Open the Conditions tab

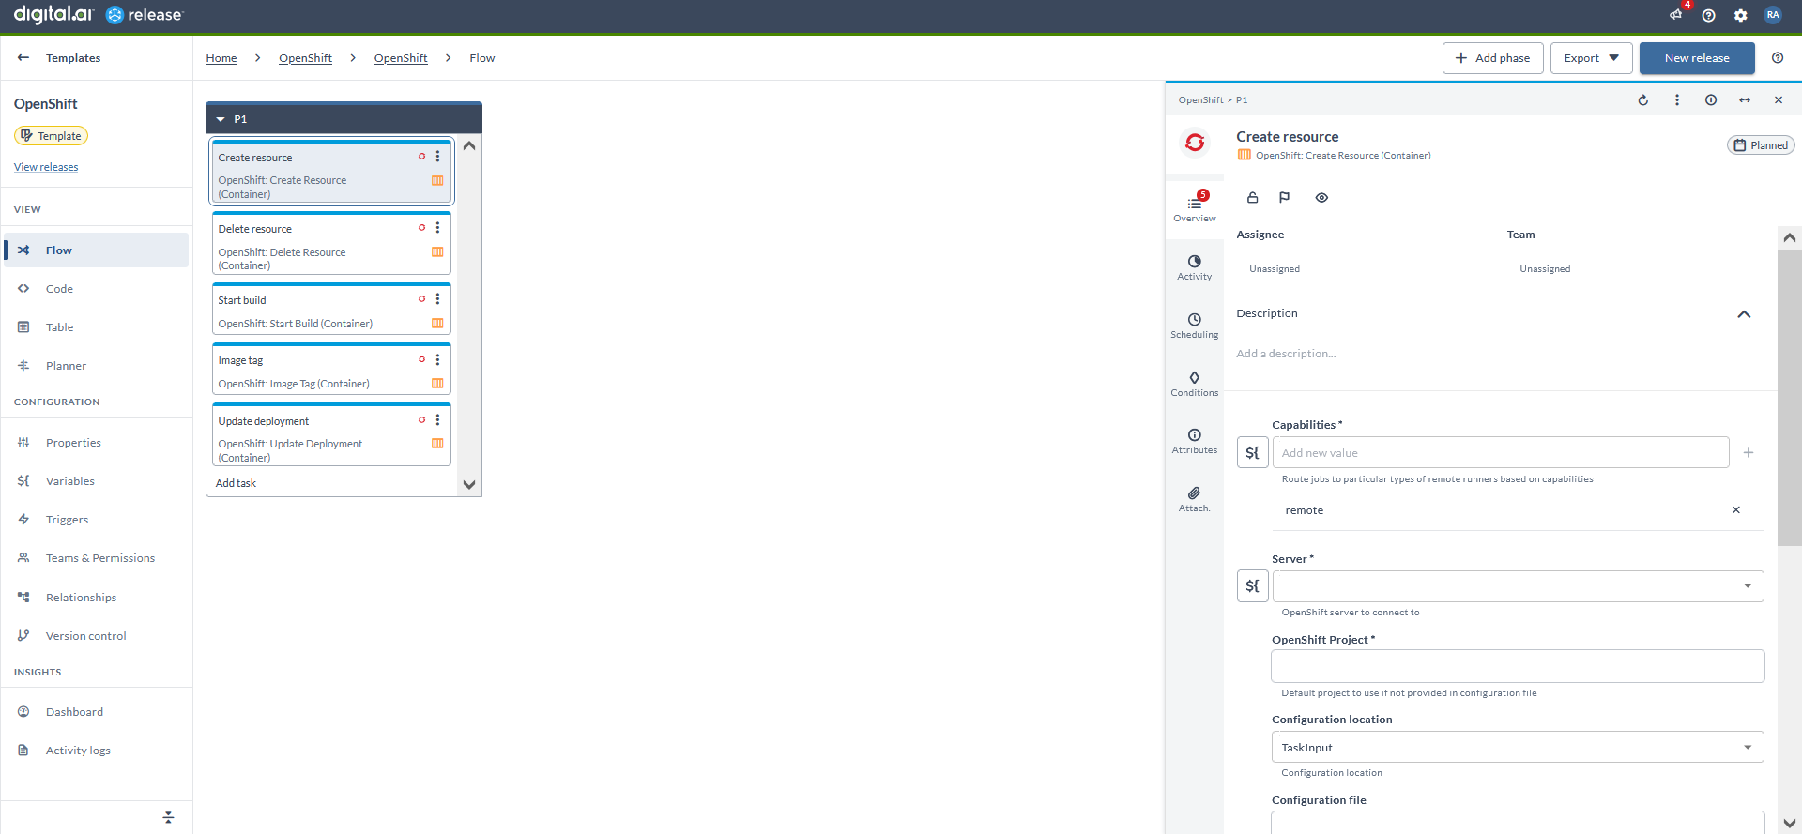pyautogui.click(x=1195, y=384)
